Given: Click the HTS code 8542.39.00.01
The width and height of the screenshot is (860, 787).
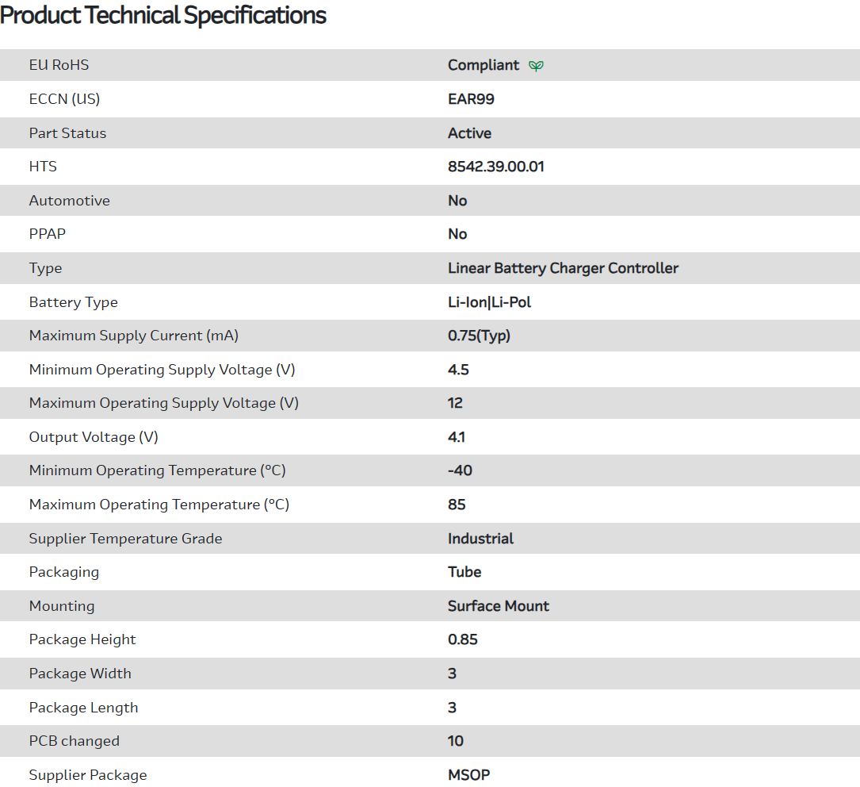Looking at the screenshot, I should coord(496,167).
